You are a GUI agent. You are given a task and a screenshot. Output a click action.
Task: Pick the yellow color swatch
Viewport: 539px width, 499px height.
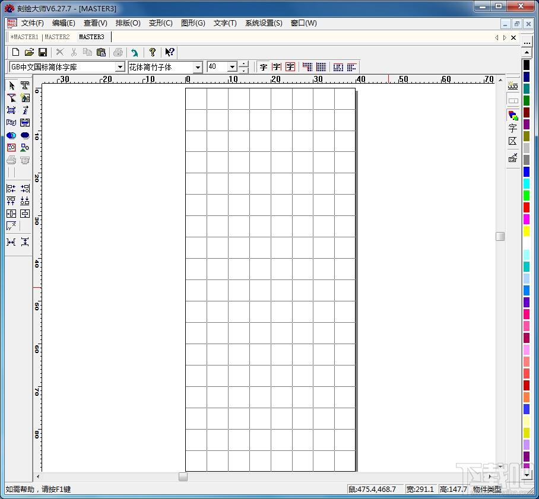[x=527, y=231]
